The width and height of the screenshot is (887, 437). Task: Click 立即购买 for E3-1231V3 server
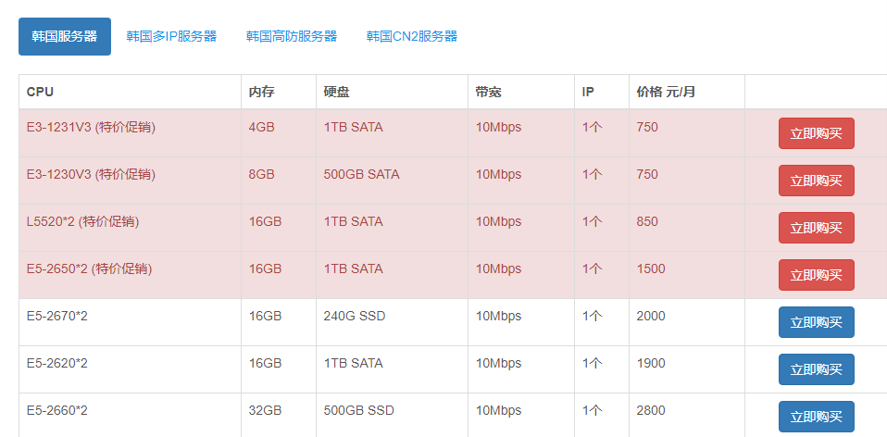(816, 133)
